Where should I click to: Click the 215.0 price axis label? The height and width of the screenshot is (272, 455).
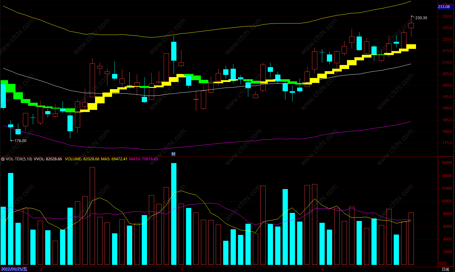tap(447, 51)
